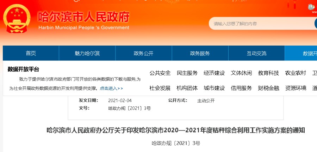Select the 城市建设 data category
Screen dimensions: 317x152
pyautogui.click(x=214, y=88)
